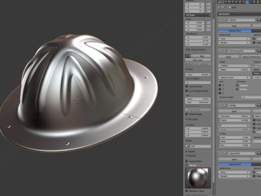This screenshot has width=261, height=196.
Task: Select Catmull-Clark in first Subsurf modifier
Action: [235, 31]
